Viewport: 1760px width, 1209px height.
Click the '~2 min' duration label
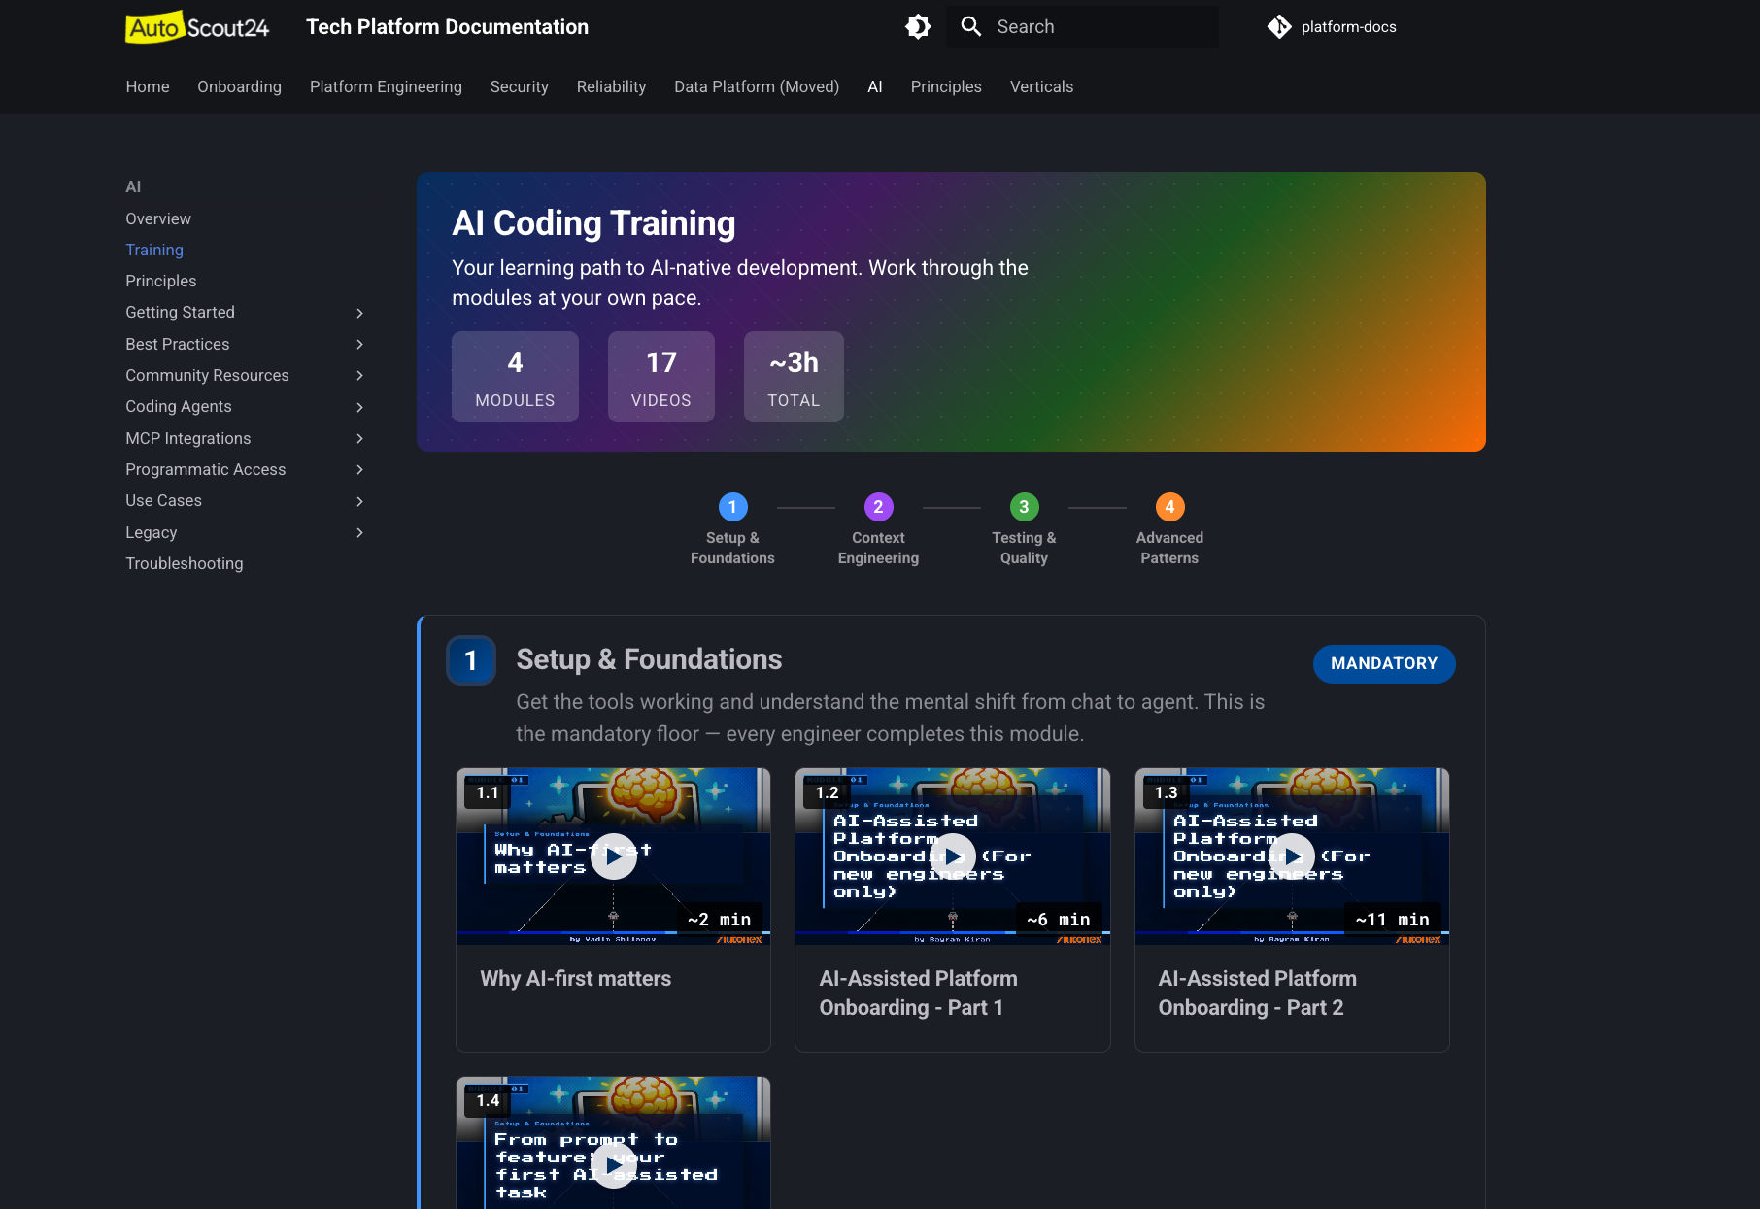tap(719, 919)
